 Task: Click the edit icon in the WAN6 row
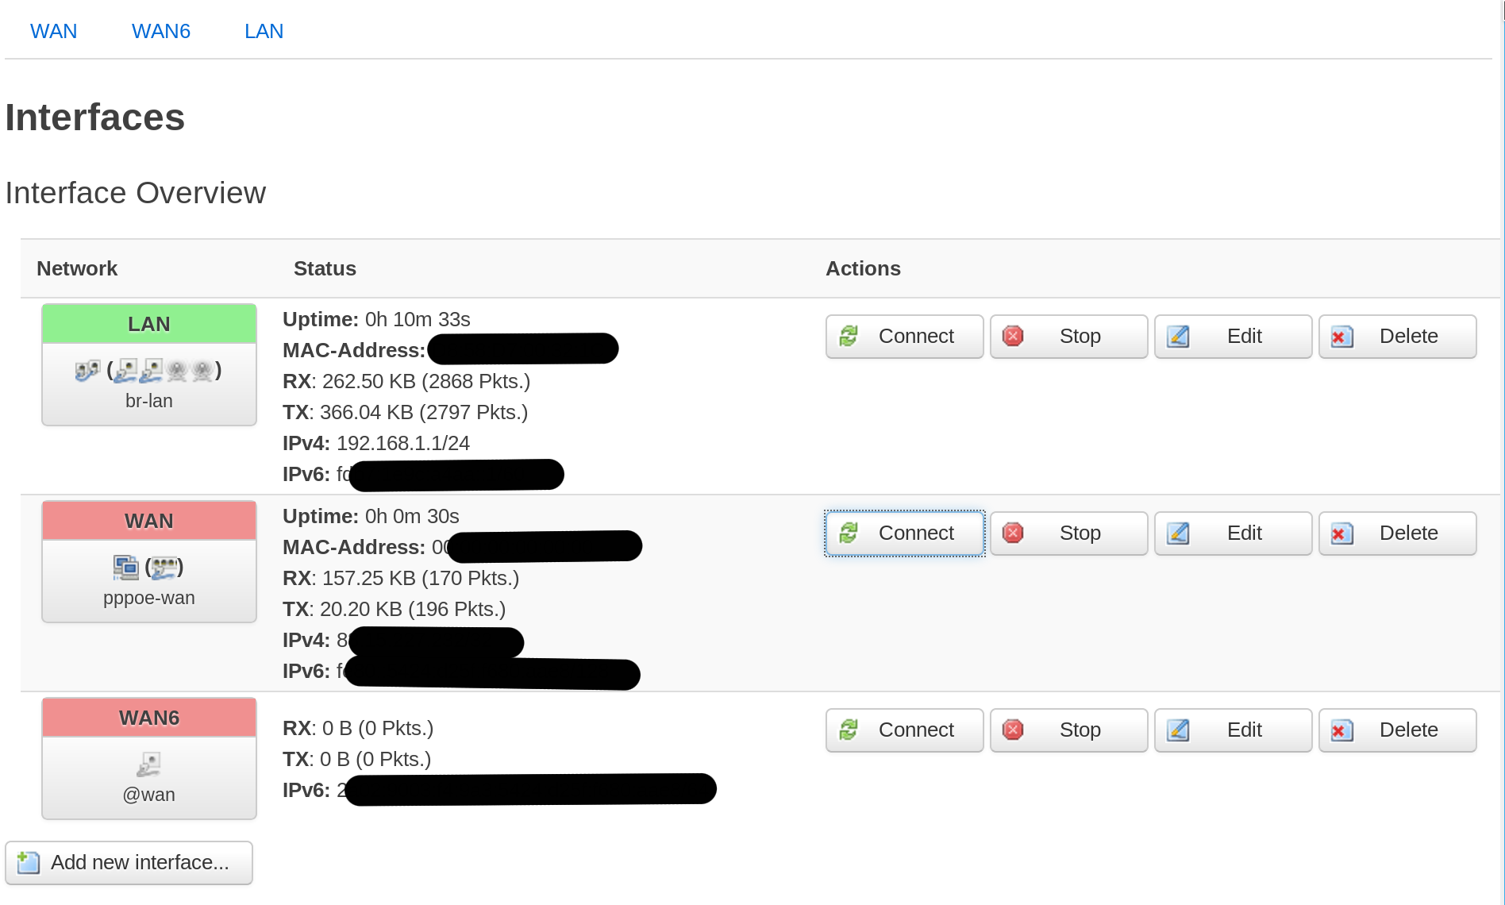pyautogui.click(x=1178, y=730)
